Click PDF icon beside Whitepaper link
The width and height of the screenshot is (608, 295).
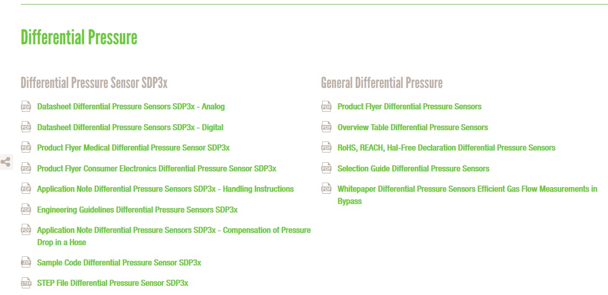coord(326,189)
